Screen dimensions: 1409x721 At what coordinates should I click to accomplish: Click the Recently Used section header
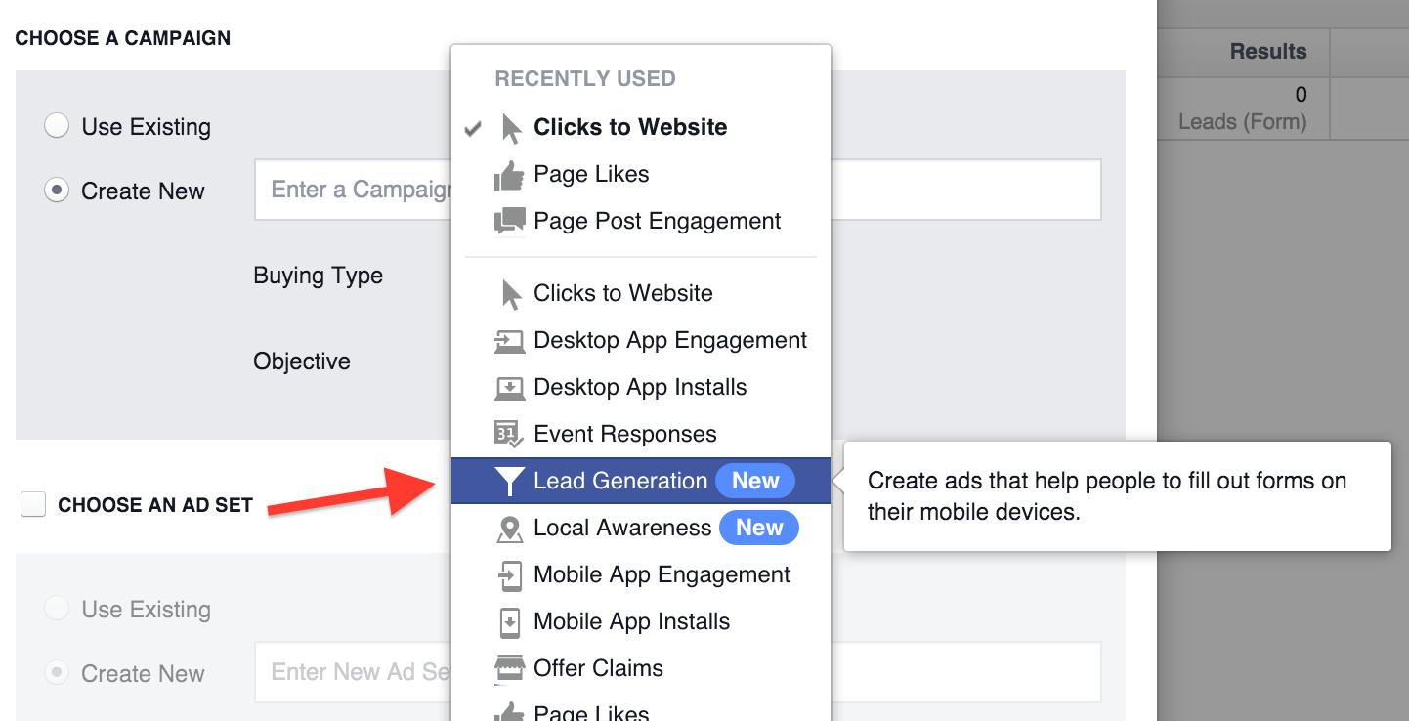[584, 78]
